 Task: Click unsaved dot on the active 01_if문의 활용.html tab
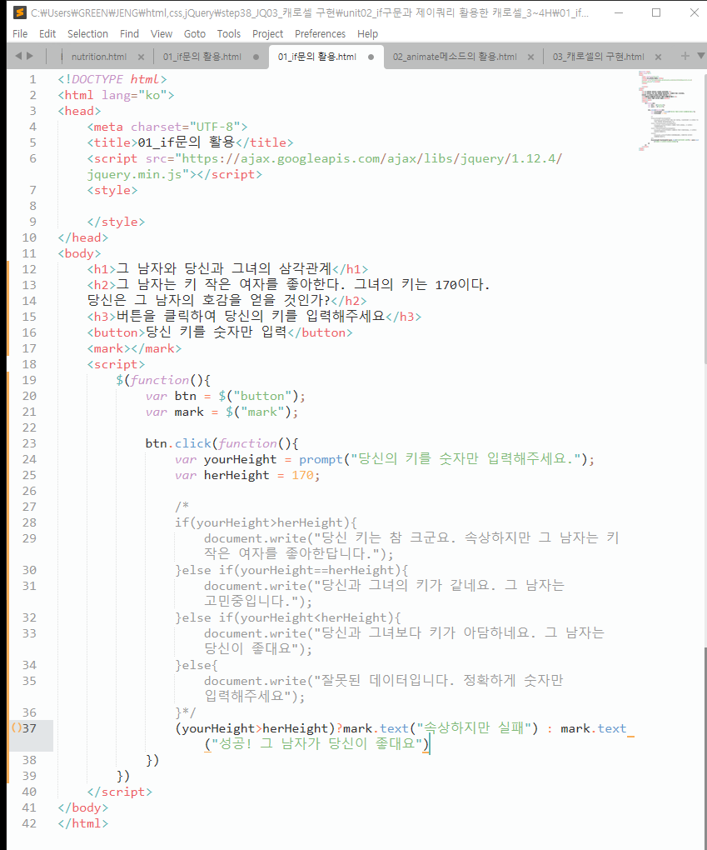point(371,57)
